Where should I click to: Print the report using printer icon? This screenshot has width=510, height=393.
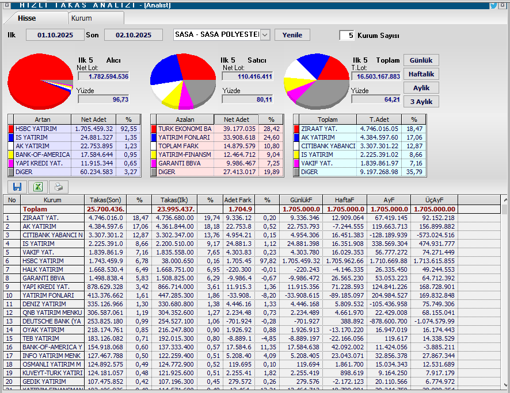(x=58, y=187)
